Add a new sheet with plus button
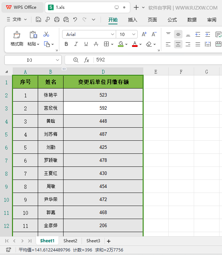 tap(109, 241)
